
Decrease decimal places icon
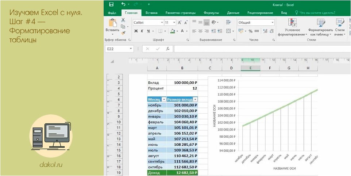click(x=271, y=31)
